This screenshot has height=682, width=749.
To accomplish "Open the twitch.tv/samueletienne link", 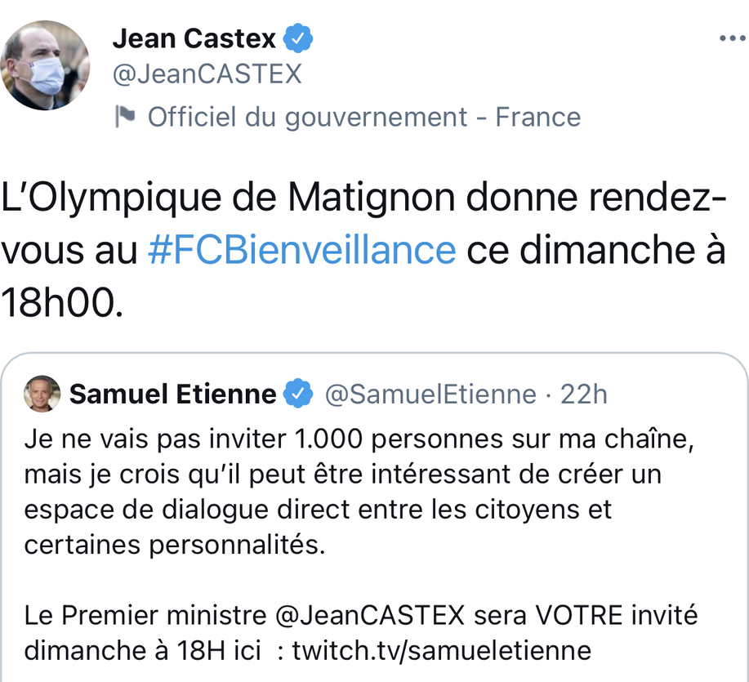I will [x=441, y=651].
